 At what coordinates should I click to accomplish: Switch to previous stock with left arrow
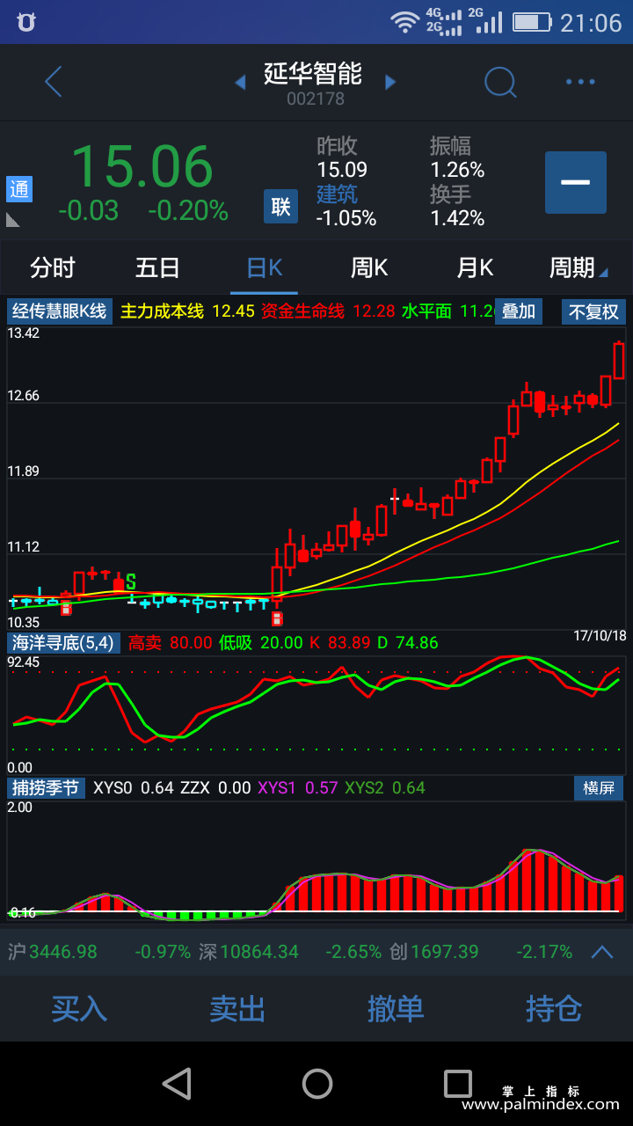tap(239, 83)
